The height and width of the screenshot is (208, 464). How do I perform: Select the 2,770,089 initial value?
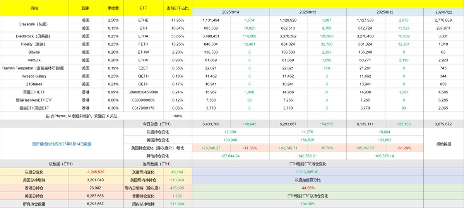(444, 20)
